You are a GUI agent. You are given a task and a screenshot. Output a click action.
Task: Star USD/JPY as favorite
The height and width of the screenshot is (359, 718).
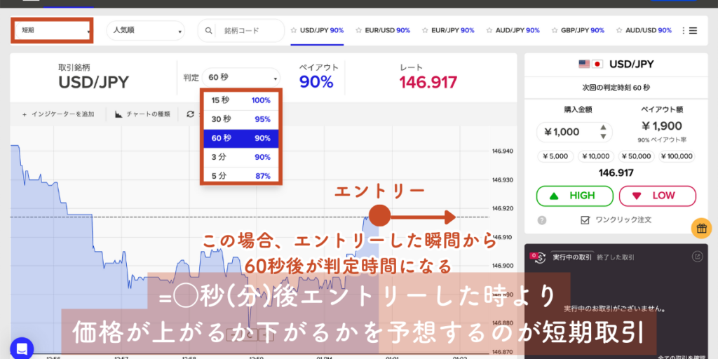point(294,30)
